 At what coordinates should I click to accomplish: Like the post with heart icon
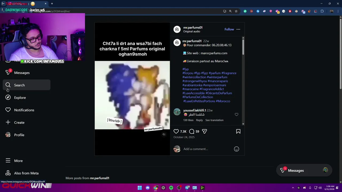[176, 131]
